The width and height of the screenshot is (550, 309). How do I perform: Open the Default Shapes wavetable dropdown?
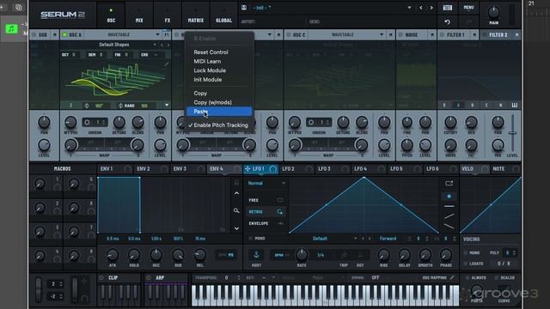[155, 45]
